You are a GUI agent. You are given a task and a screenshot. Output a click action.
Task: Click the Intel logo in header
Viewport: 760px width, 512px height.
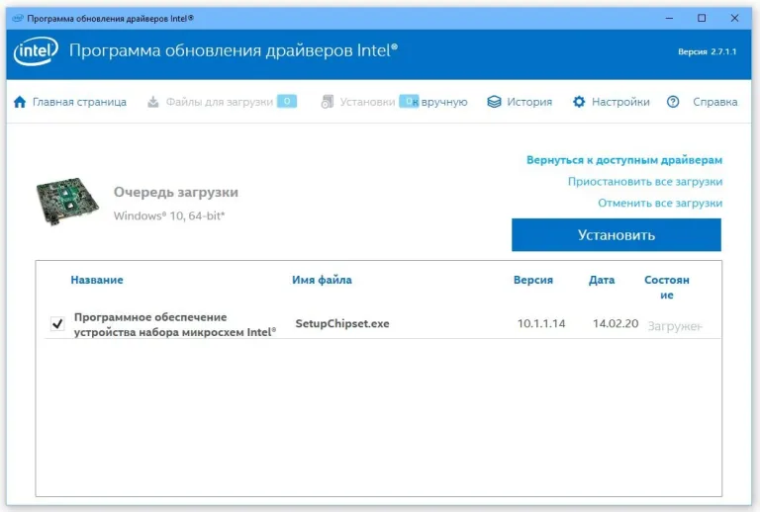[x=36, y=51]
